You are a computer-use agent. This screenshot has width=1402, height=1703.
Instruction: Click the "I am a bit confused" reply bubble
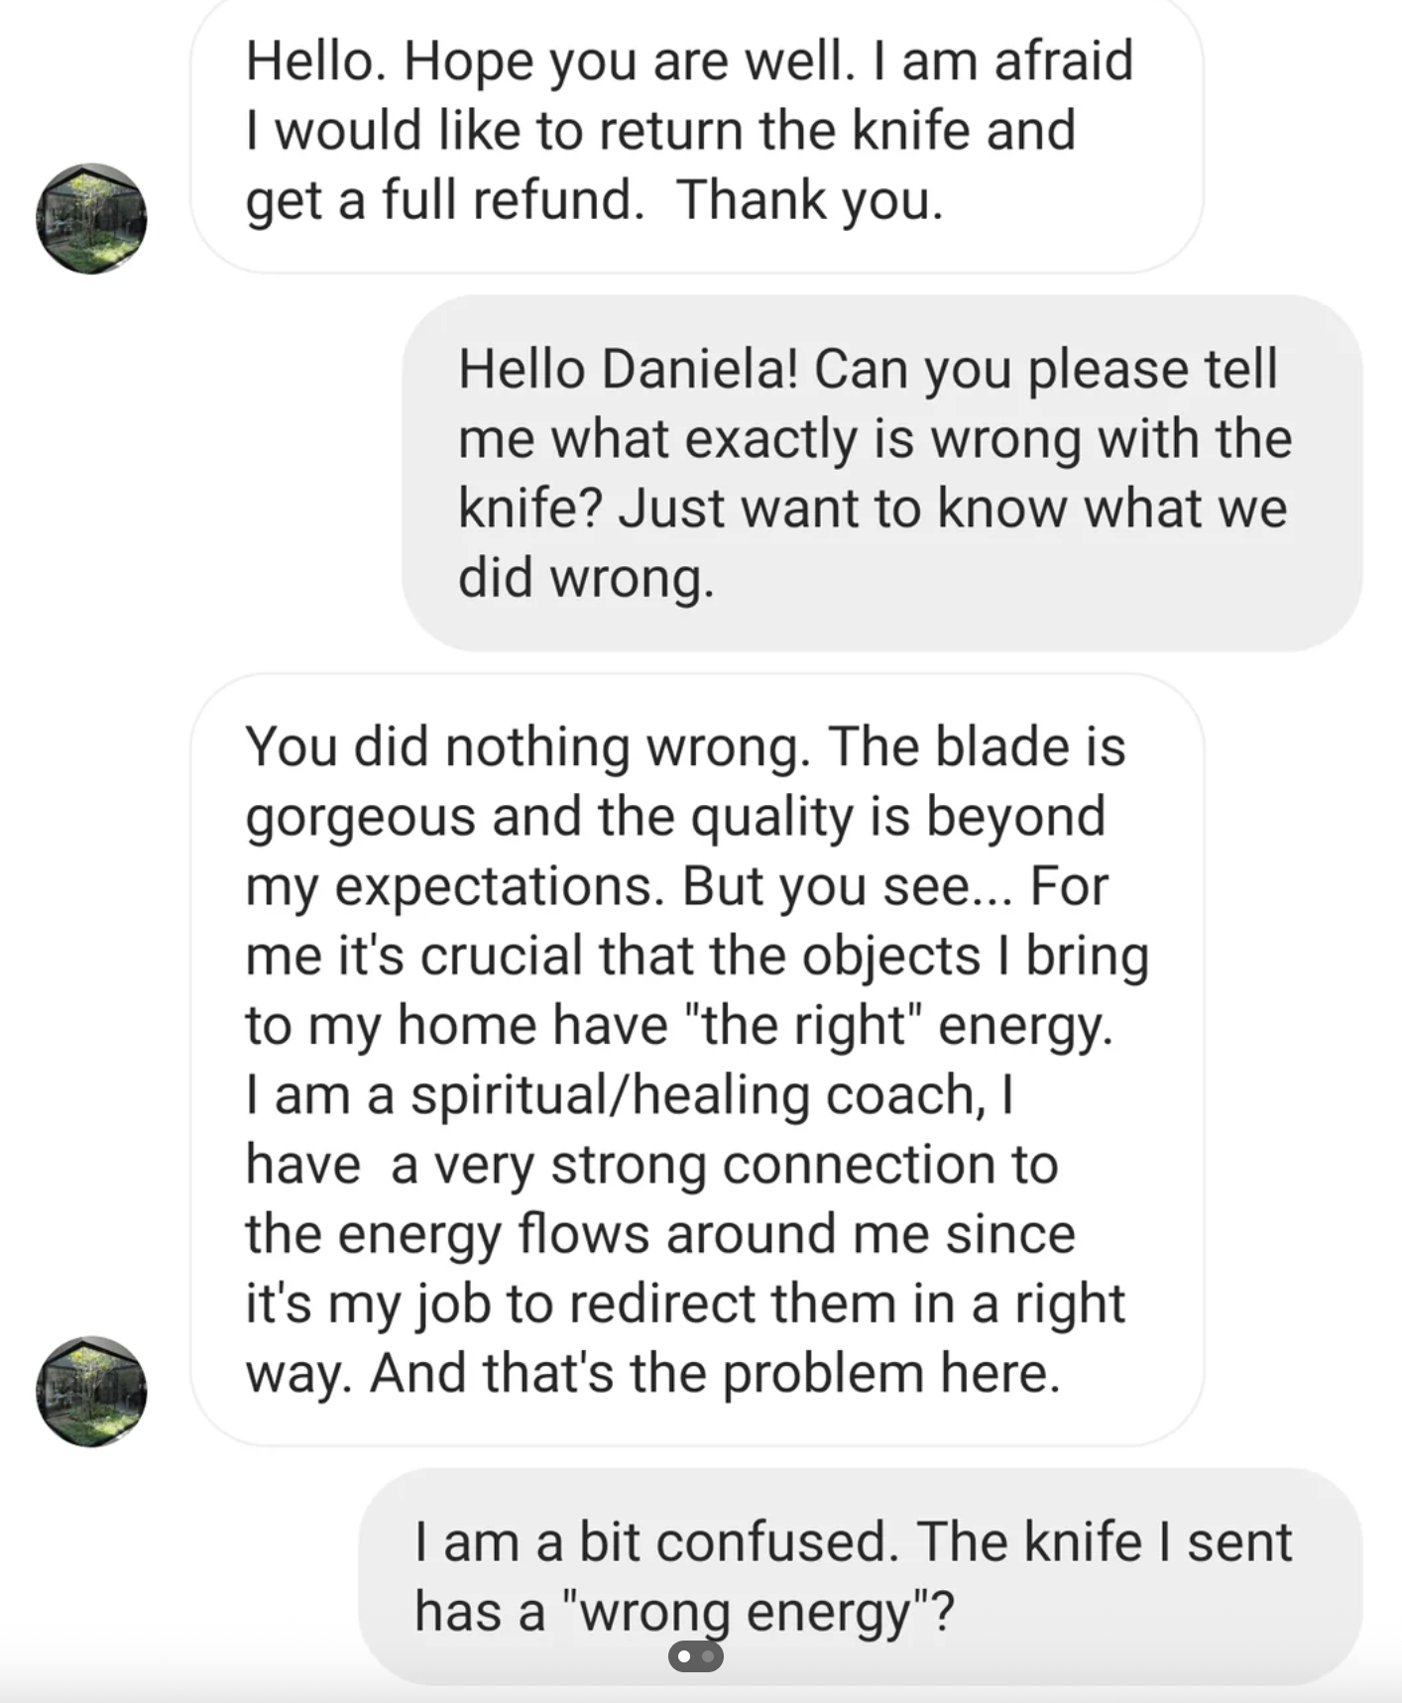[859, 1575]
